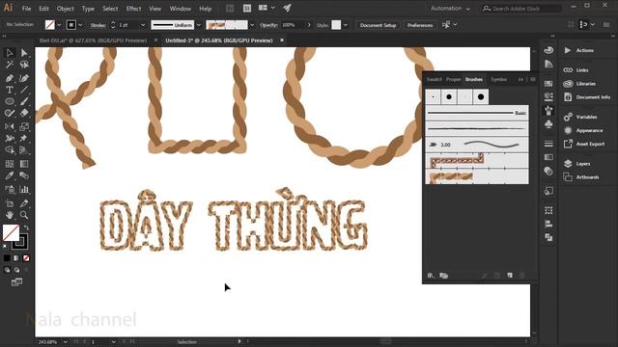Select the Type tool
Image resolution: width=618 pixels, height=347 pixels.
point(10,90)
